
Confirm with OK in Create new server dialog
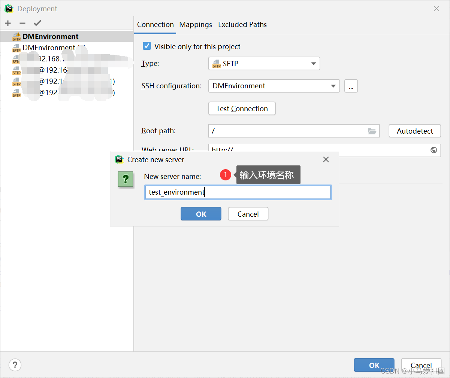pyautogui.click(x=201, y=214)
